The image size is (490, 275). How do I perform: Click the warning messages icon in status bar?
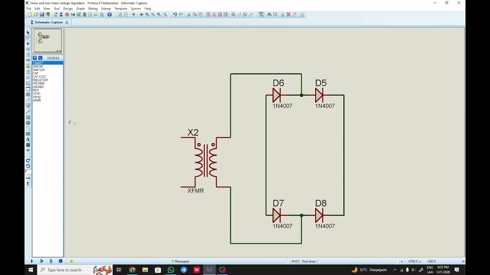(71, 261)
